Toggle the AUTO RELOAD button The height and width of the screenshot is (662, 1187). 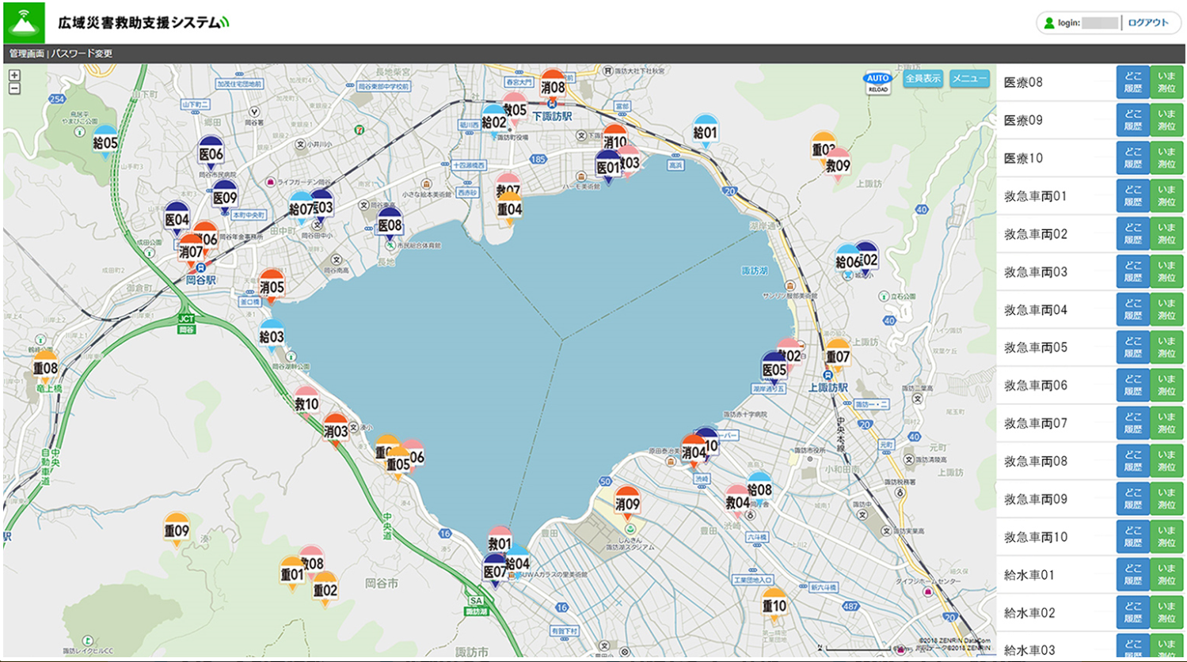[878, 82]
